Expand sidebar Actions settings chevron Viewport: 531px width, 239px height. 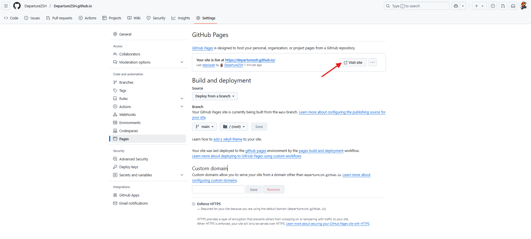182,106
